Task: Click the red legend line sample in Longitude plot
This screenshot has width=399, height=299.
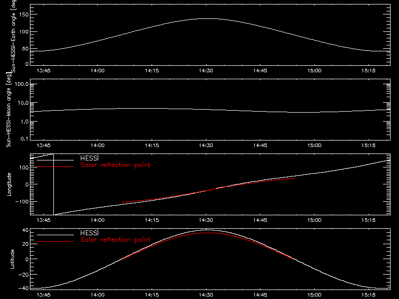Action: pyautogui.click(x=55, y=167)
